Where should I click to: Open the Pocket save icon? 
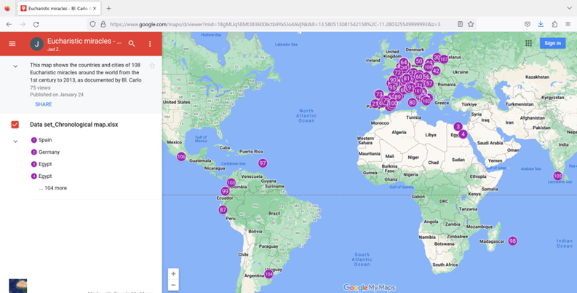[528, 24]
